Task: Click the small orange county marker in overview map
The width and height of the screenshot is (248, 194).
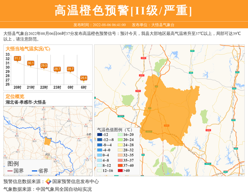Action: 48,141
